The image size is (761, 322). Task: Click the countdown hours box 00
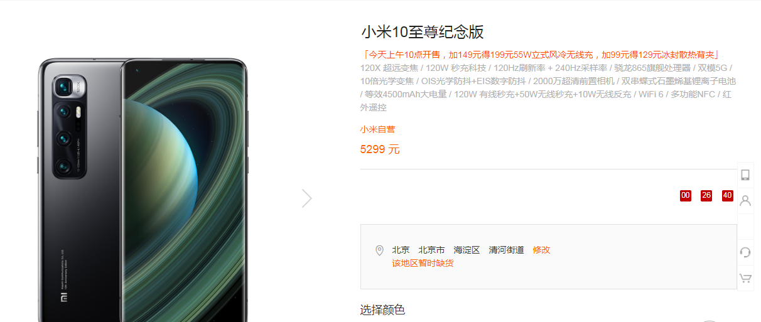click(686, 196)
